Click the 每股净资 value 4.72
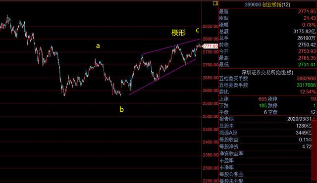The width and height of the screenshot is (317, 183). tap(307, 147)
